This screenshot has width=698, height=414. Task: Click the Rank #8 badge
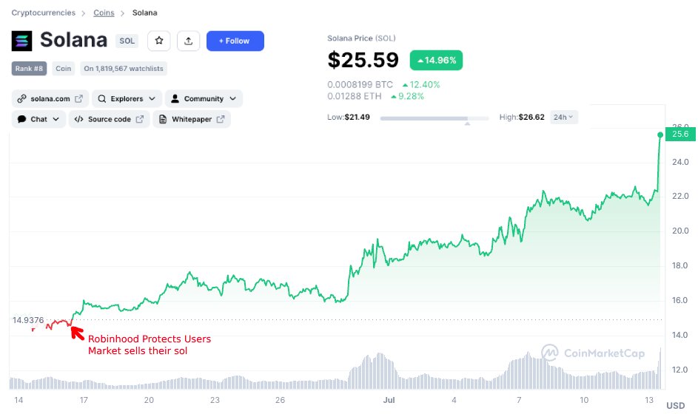pos(29,69)
